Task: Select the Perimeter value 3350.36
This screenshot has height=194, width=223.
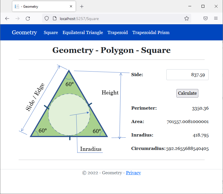Action: 200,108
